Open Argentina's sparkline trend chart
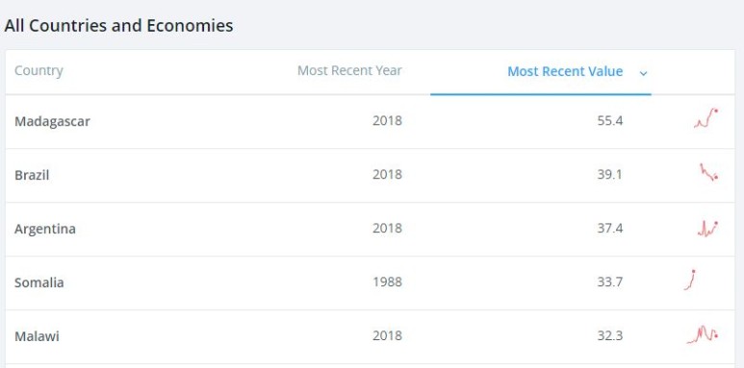 [x=707, y=229]
